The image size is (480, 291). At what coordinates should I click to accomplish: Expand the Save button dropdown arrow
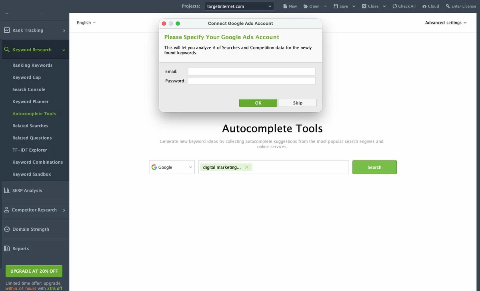point(354,6)
